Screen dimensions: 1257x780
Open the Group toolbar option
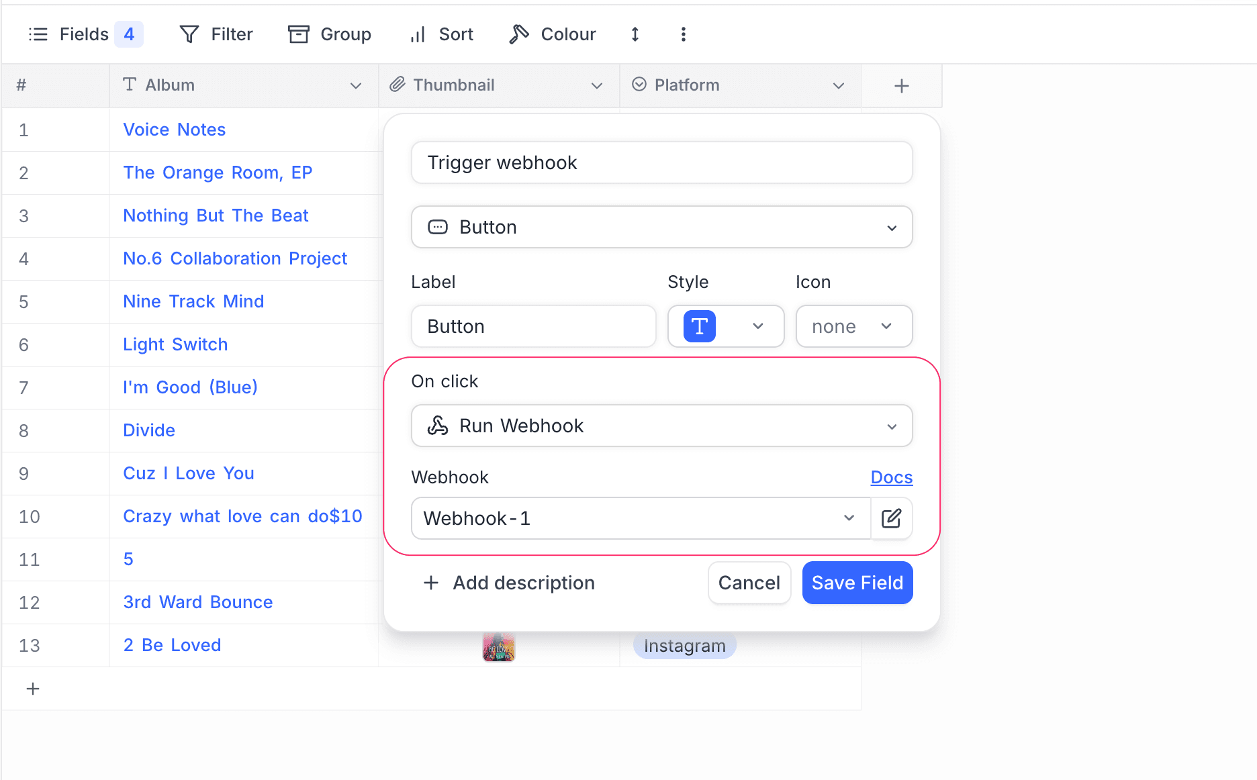point(330,34)
